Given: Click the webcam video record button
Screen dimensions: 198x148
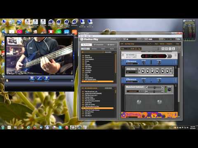Looking at the screenshot, I should click(47, 78).
